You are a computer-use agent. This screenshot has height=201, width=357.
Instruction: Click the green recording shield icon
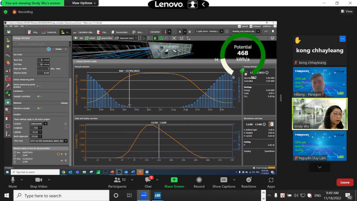[6, 12]
